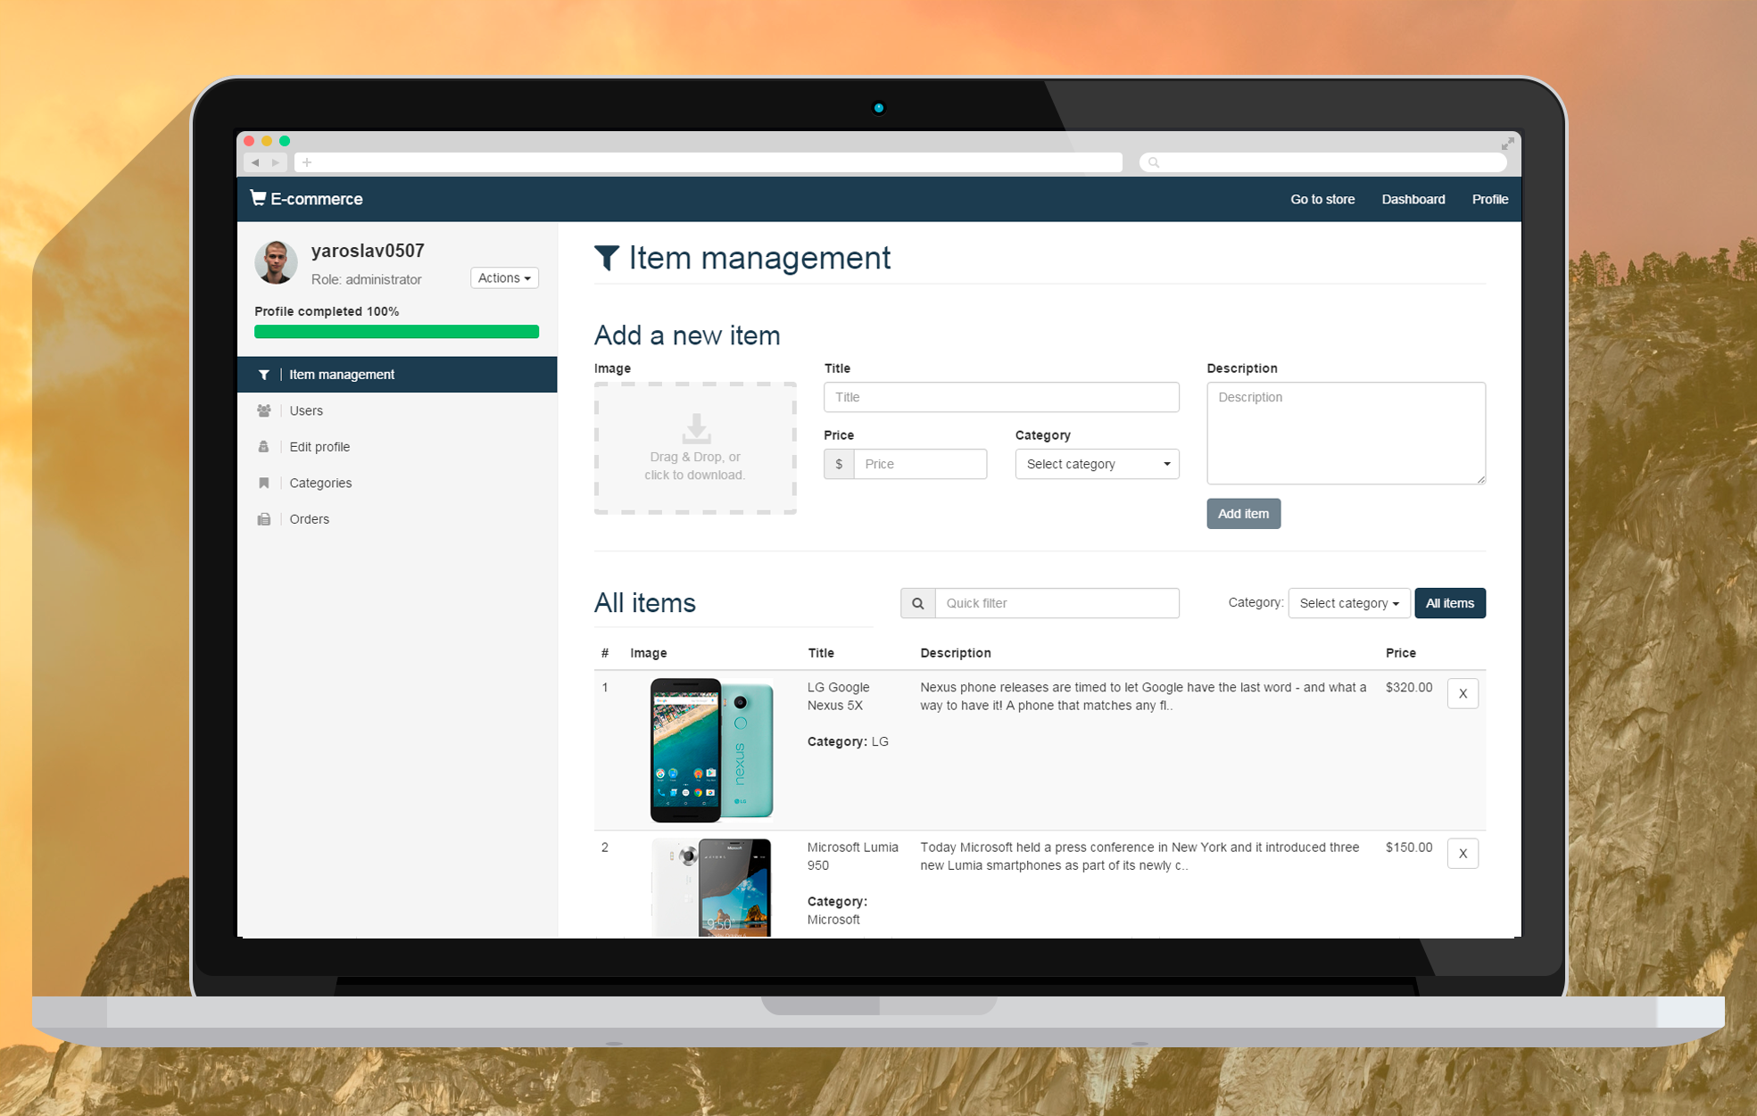Expand the Category filter dropdown above items table

tap(1348, 603)
